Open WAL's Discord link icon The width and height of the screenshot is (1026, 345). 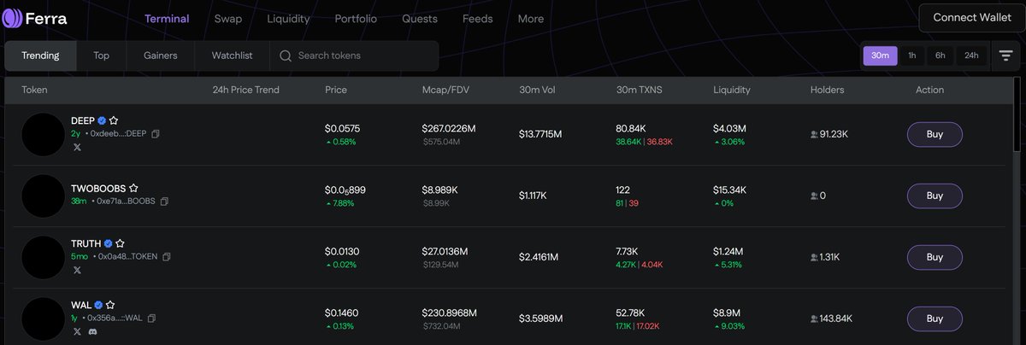tap(92, 330)
